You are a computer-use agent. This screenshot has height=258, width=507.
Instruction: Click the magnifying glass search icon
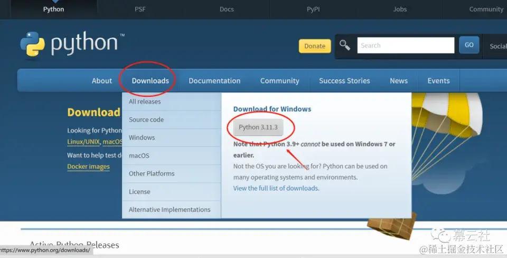coord(345,45)
